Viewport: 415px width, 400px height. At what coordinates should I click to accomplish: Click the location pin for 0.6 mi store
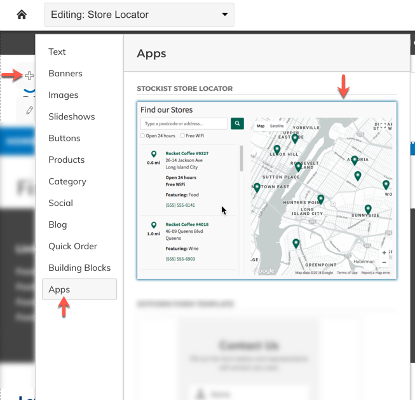pos(154,154)
